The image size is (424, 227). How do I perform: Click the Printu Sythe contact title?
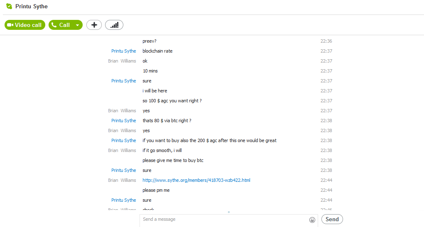32,6
